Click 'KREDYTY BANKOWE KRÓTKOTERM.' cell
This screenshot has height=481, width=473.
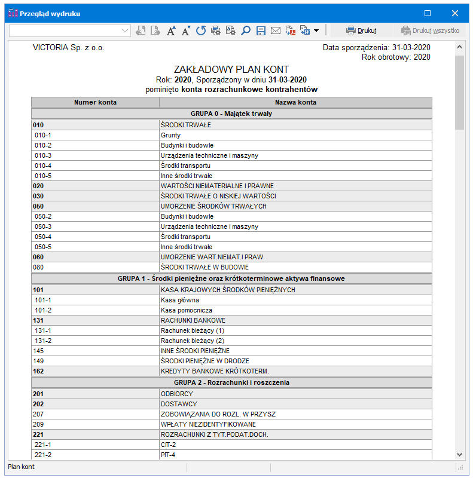pos(295,371)
